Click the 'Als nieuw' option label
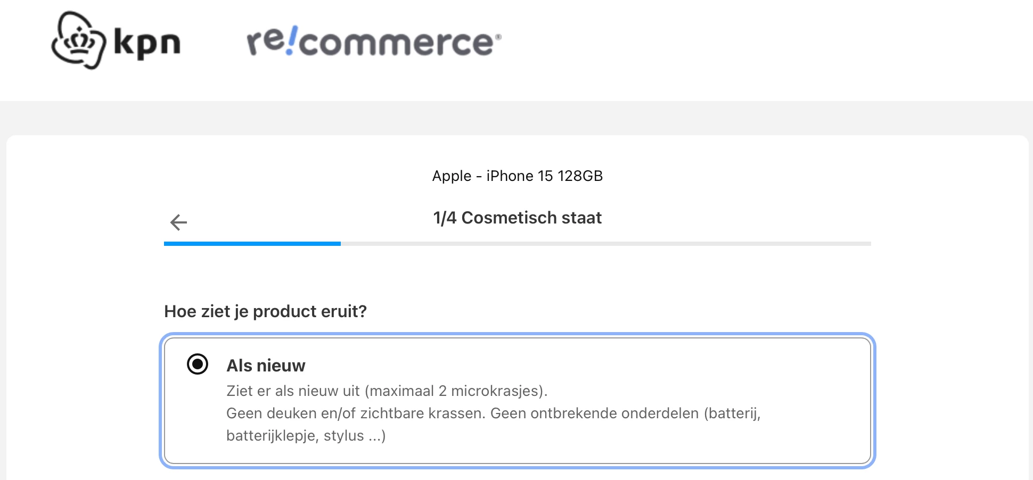 pyautogui.click(x=266, y=366)
